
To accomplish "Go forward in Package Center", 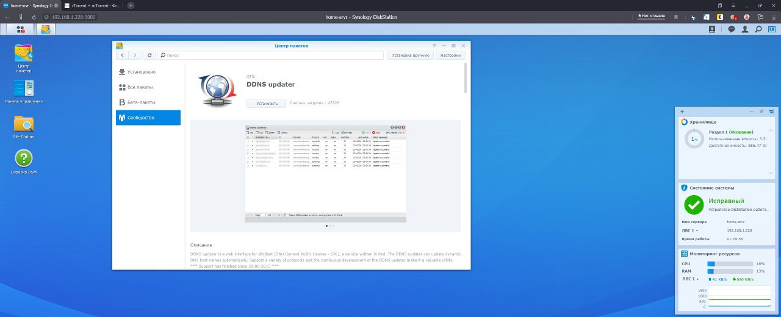I will click(x=135, y=55).
